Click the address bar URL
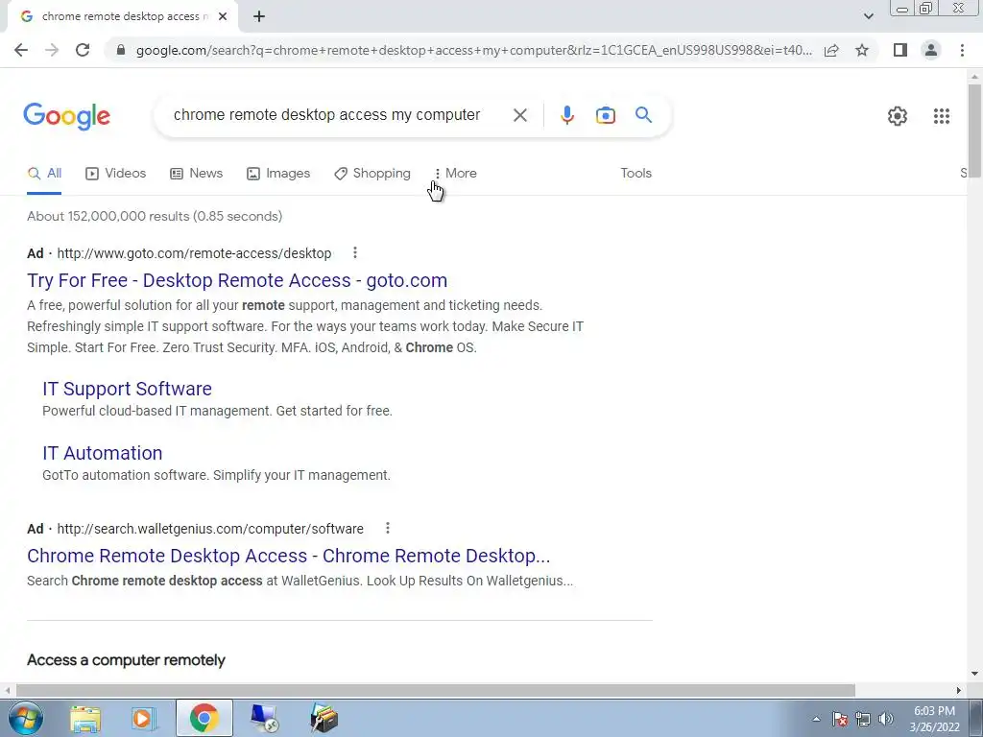 click(x=473, y=50)
